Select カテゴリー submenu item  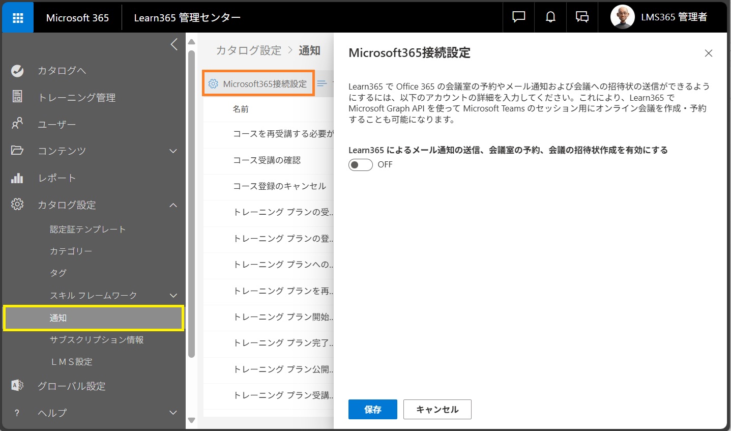point(71,251)
